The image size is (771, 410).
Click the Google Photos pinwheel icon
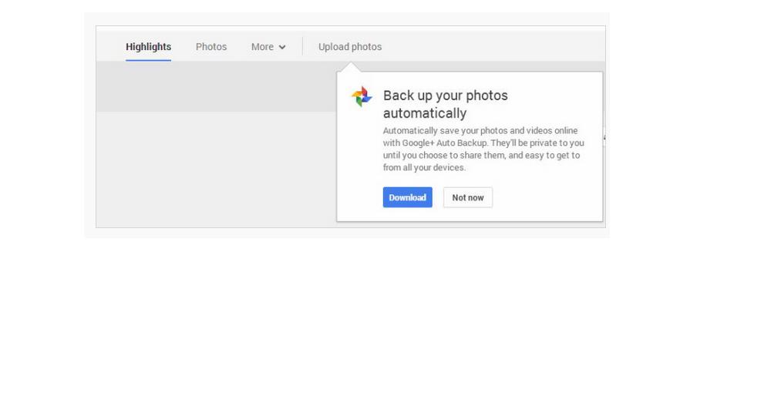362,96
